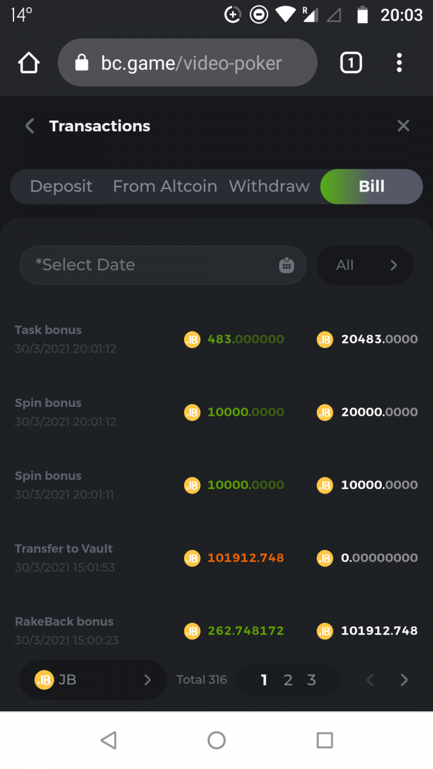Click the calendar icon in the date field

pyautogui.click(x=287, y=265)
